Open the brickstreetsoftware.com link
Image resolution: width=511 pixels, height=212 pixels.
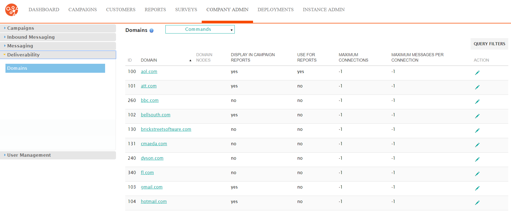point(166,129)
